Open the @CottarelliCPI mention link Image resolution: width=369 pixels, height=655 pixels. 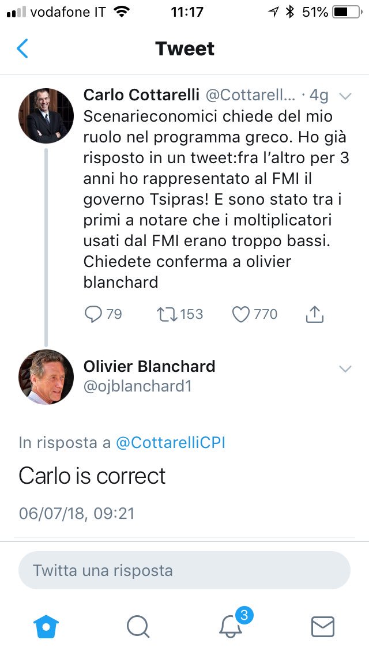pyautogui.click(x=171, y=443)
